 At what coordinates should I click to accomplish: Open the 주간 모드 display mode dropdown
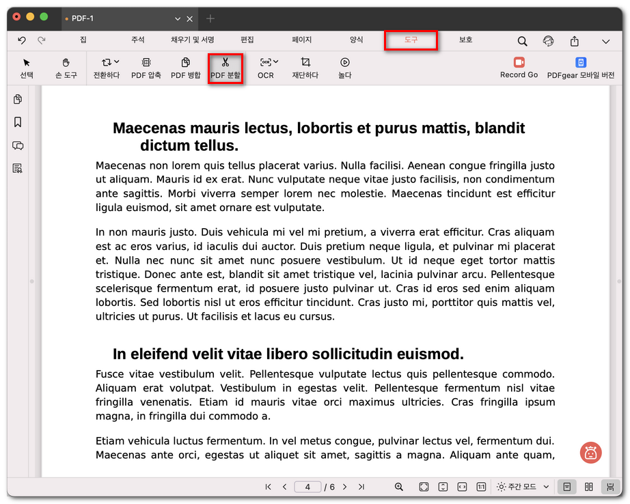point(523,487)
